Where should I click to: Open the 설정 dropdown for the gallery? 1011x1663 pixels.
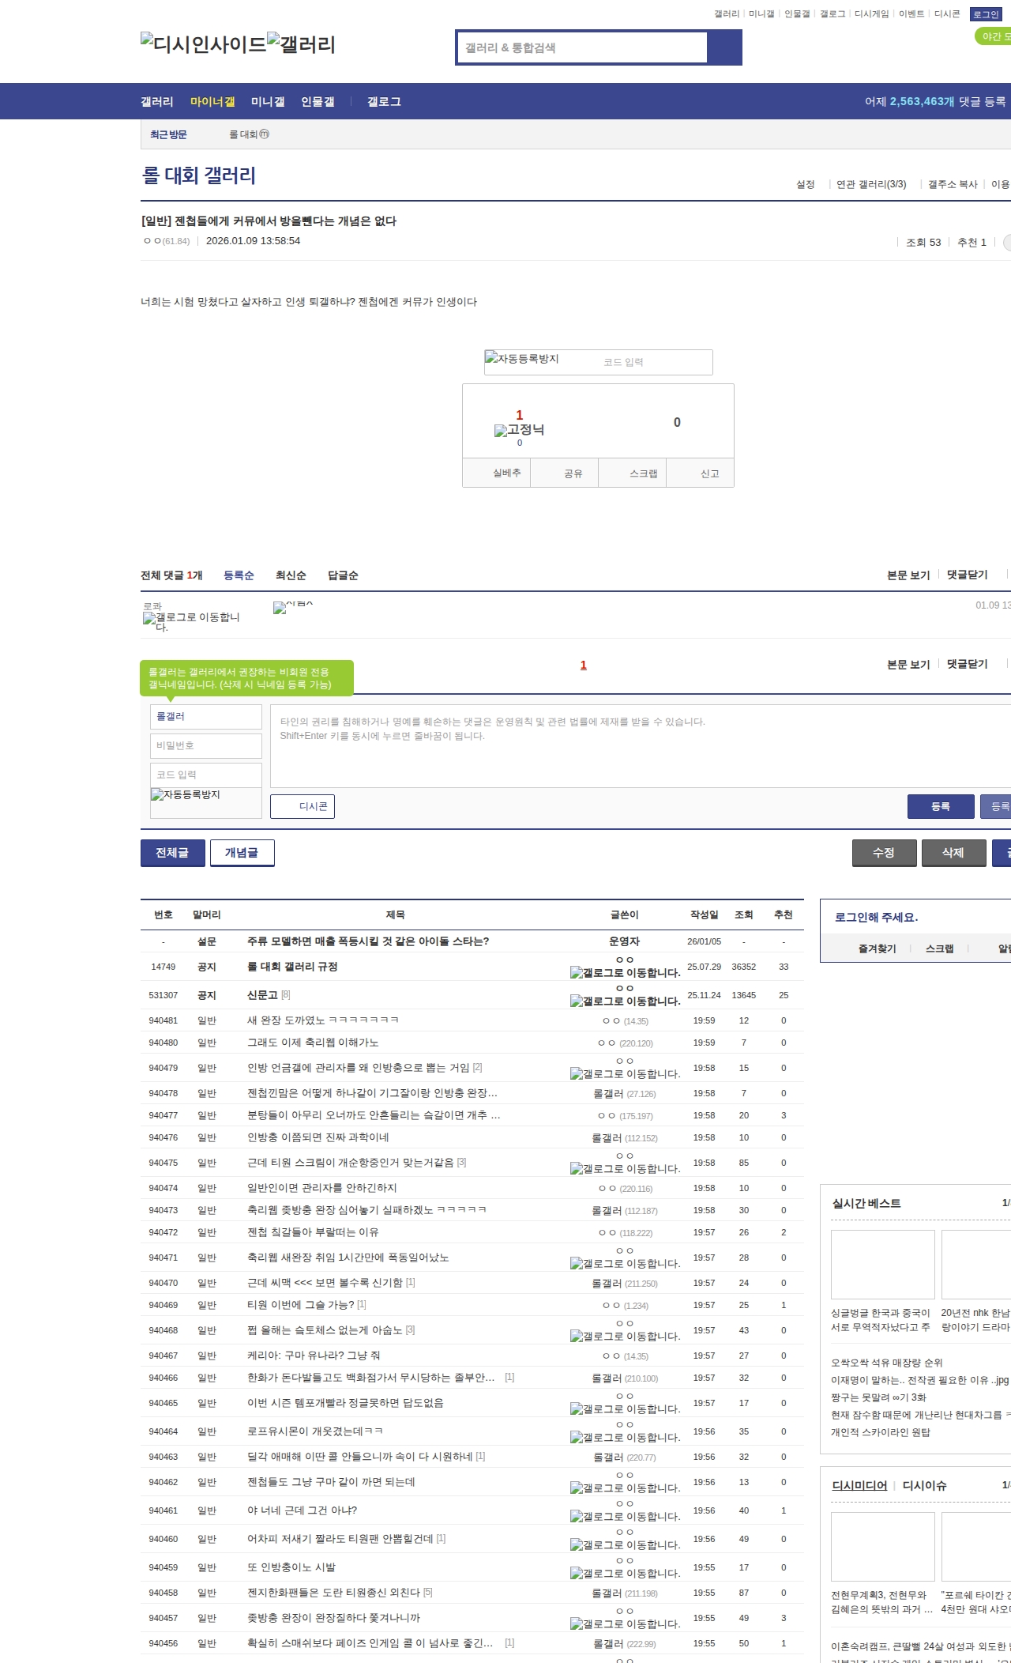point(805,184)
